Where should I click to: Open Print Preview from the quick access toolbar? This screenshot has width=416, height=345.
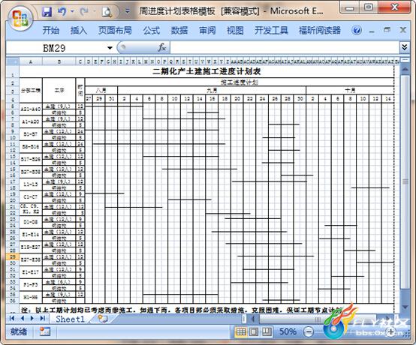click(107, 12)
